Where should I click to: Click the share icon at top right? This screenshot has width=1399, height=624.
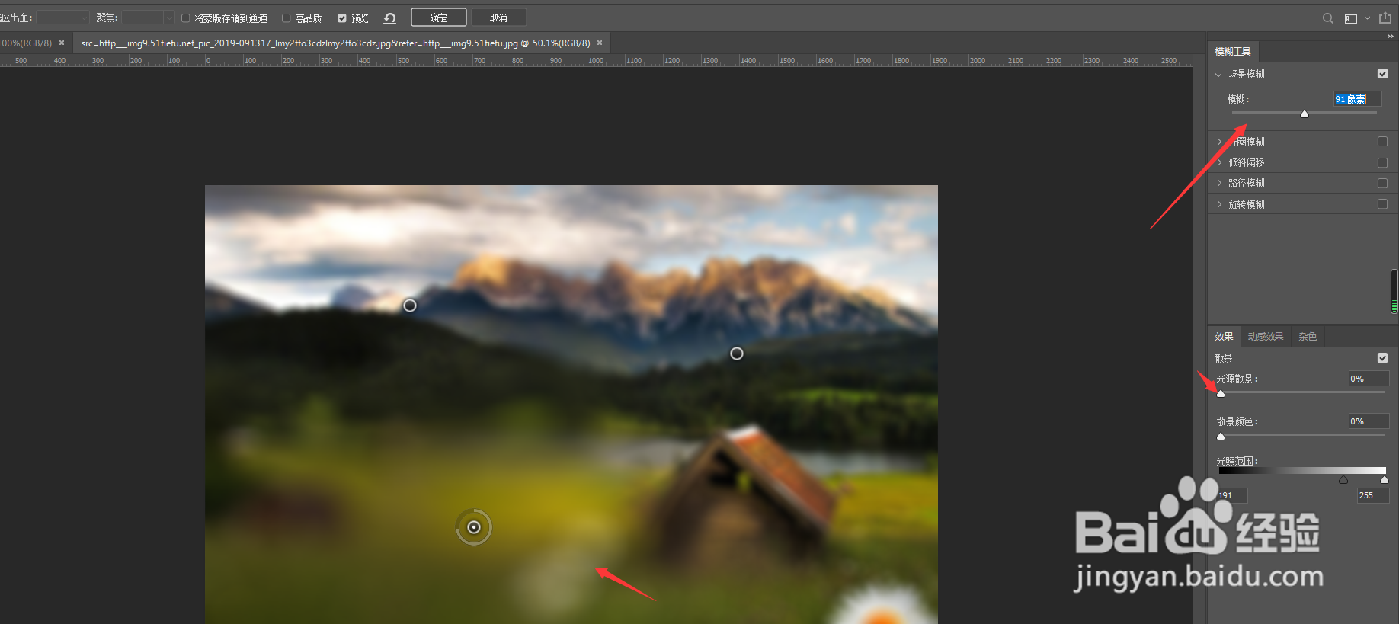coord(1385,18)
